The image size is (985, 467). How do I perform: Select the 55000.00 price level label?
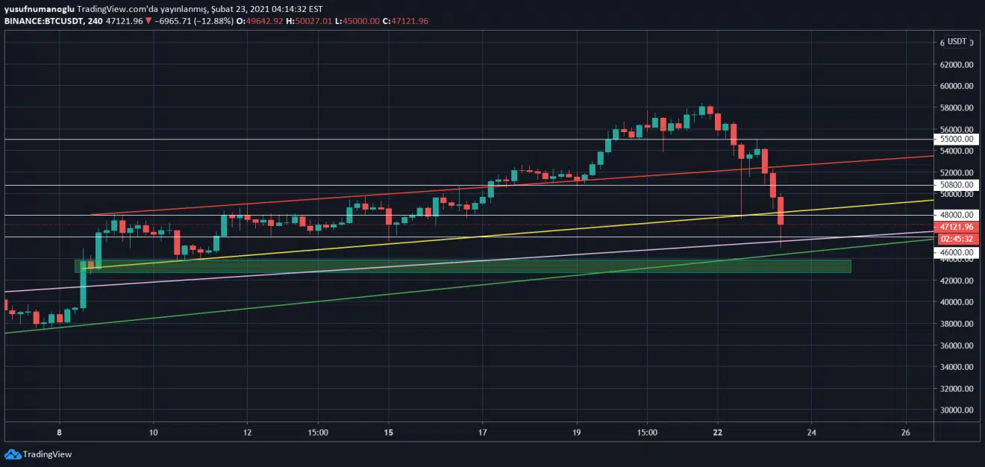[956, 140]
